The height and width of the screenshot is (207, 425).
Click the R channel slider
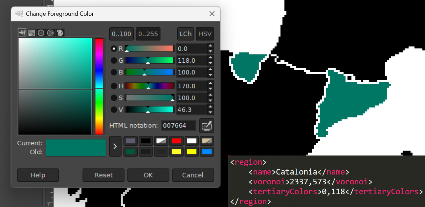pyautogui.click(x=149, y=49)
